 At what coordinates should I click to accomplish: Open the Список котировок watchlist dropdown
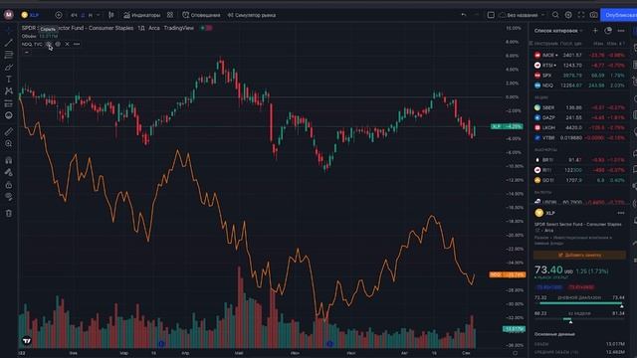click(x=558, y=31)
